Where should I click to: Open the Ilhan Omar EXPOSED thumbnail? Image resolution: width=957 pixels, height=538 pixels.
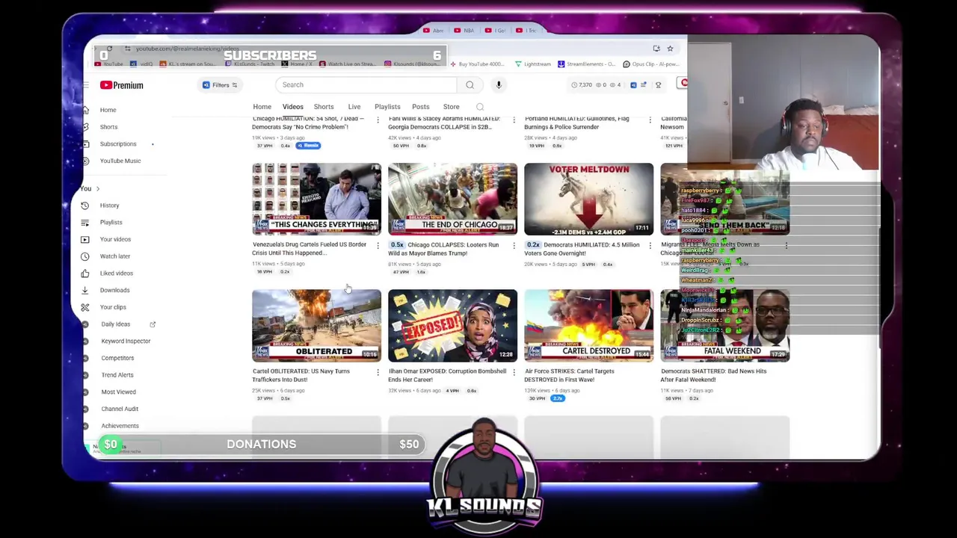coord(452,325)
